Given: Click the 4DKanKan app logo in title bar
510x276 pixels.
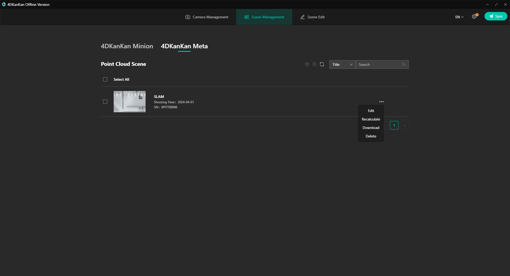Looking at the screenshot, I should point(4,5).
